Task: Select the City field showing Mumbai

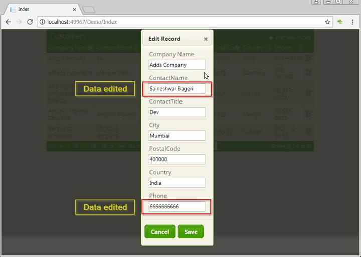Action: (177, 136)
